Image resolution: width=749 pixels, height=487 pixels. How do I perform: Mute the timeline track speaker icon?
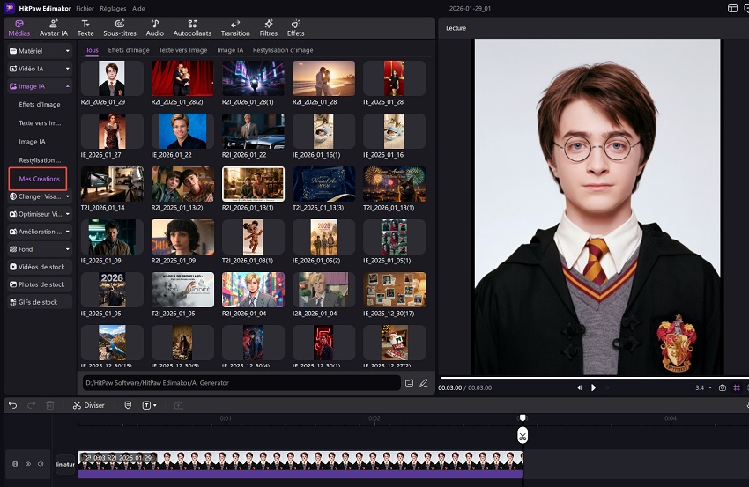point(41,464)
